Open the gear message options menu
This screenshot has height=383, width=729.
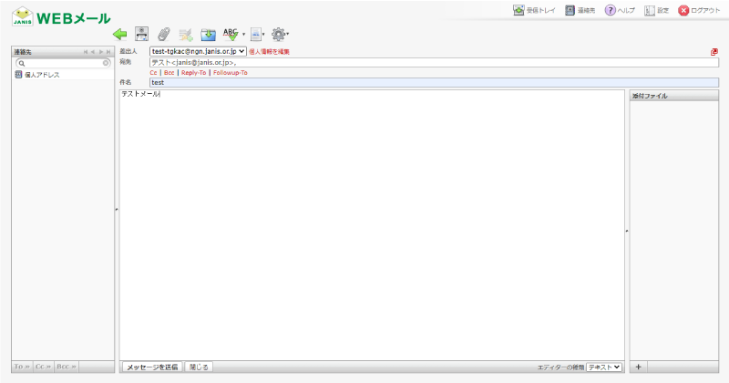click(279, 34)
